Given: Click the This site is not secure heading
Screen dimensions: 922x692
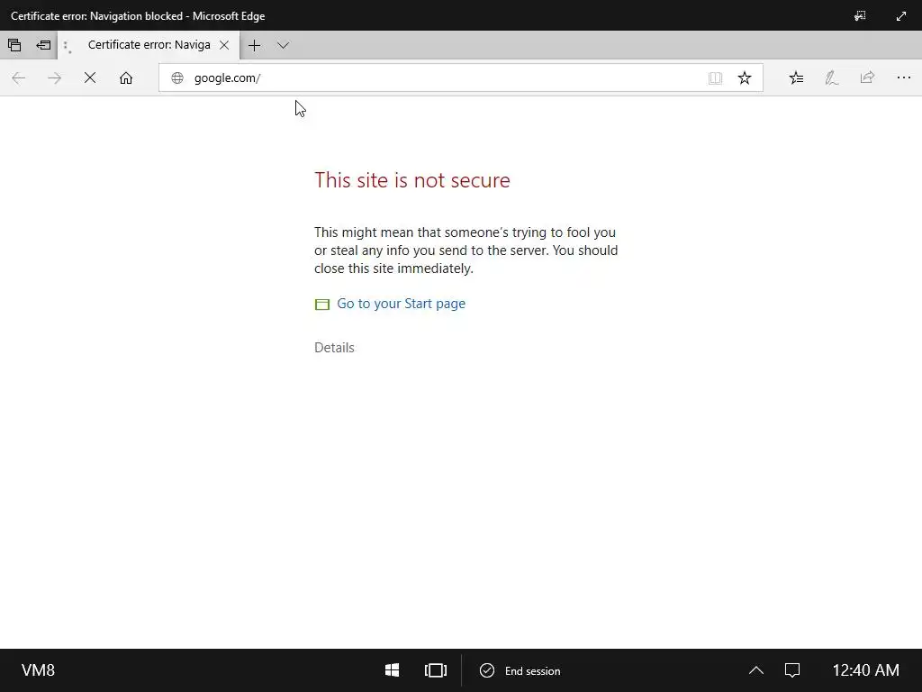Looking at the screenshot, I should tap(412, 180).
